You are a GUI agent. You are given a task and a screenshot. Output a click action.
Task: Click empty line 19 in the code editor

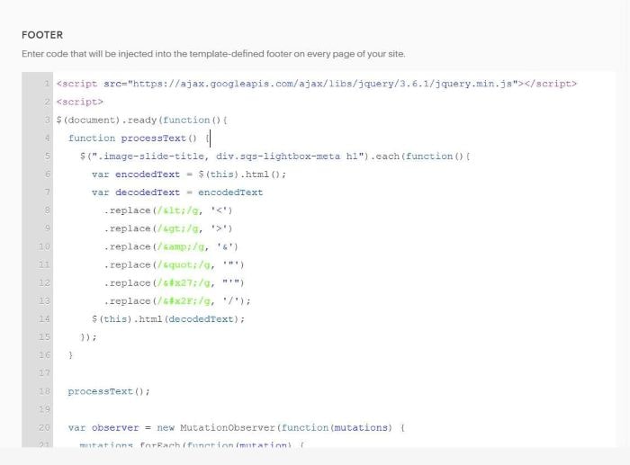[334, 409]
